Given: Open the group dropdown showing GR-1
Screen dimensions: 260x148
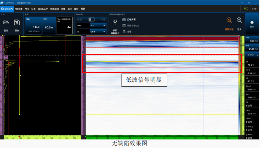Looking at the screenshot, I should [x=98, y=32].
